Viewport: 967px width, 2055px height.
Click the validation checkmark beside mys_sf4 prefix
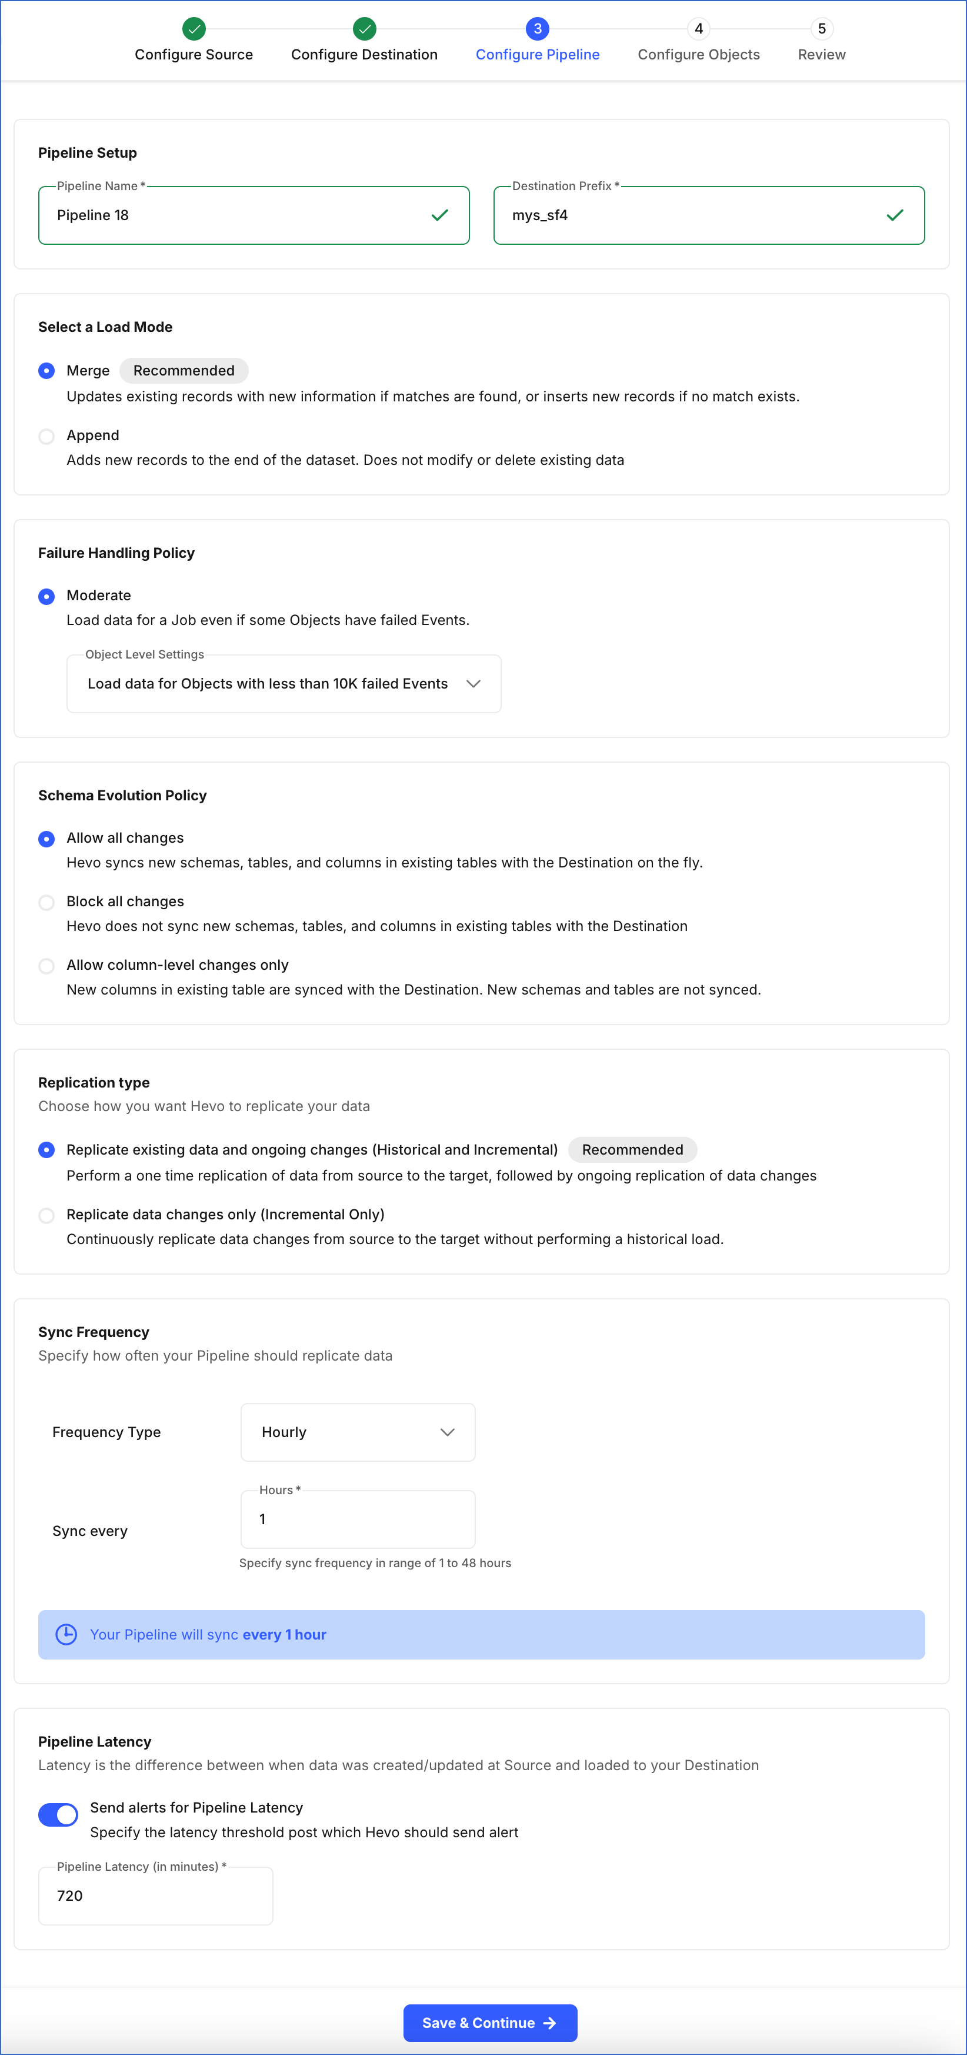tap(893, 215)
